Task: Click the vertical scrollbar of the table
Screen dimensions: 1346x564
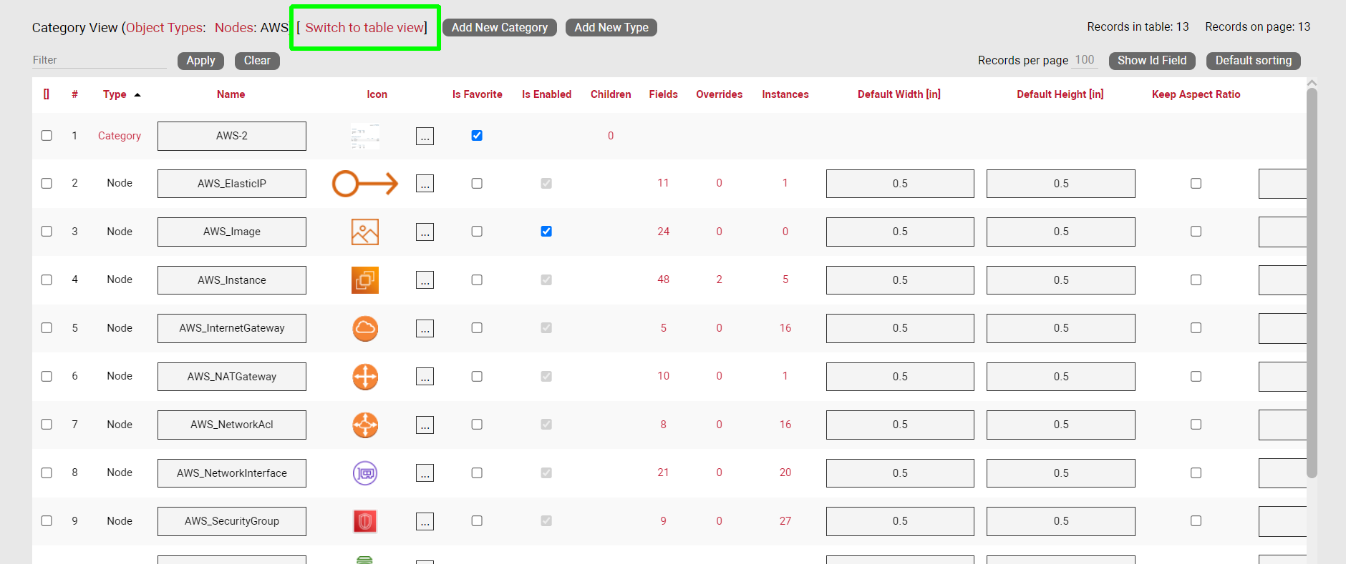Action: click(x=1312, y=286)
